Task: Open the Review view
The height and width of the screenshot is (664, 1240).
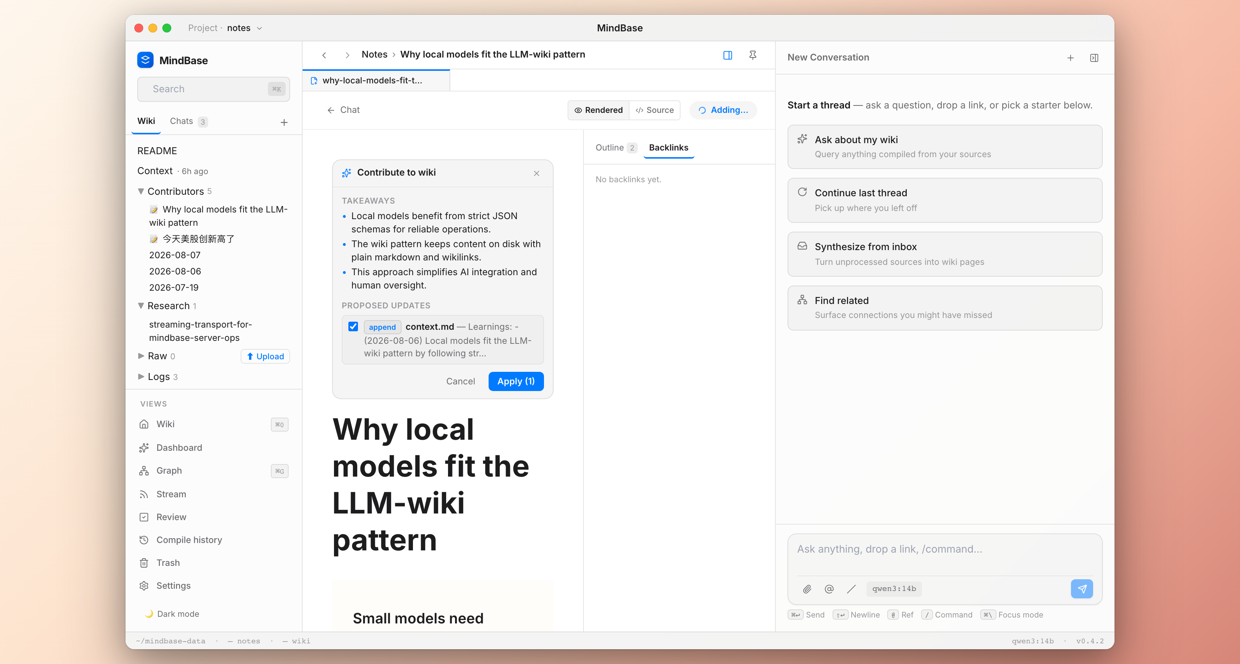Action: (214, 517)
